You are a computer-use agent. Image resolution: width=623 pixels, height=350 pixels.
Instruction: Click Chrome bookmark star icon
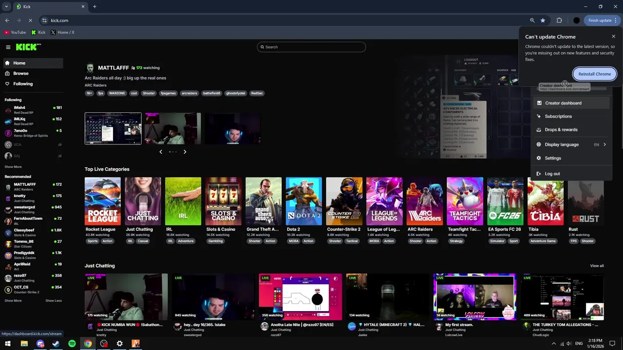[543, 20]
